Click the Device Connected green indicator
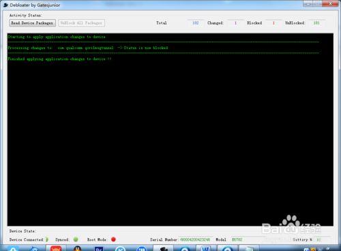341x251 pixels. pyautogui.click(x=47, y=239)
